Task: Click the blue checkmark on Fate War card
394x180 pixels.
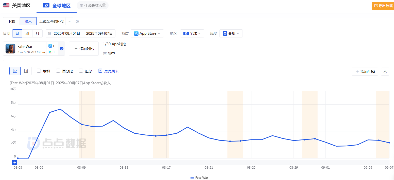Action: tap(61, 49)
